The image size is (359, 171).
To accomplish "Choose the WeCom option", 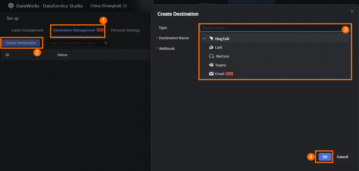I will click(275, 56).
